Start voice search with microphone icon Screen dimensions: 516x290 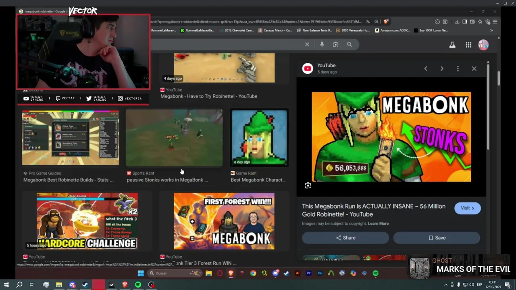coord(322,45)
